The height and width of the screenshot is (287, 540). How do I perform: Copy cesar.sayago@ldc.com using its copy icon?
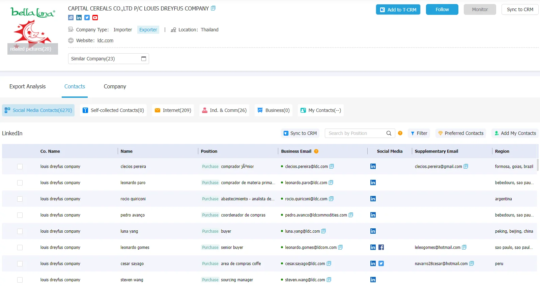tap(329, 263)
